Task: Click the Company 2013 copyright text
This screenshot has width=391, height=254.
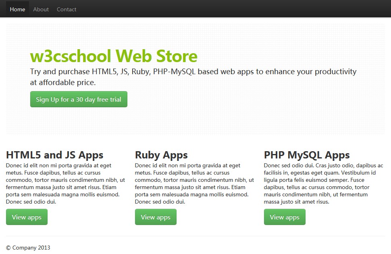Action: (x=28, y=248)
